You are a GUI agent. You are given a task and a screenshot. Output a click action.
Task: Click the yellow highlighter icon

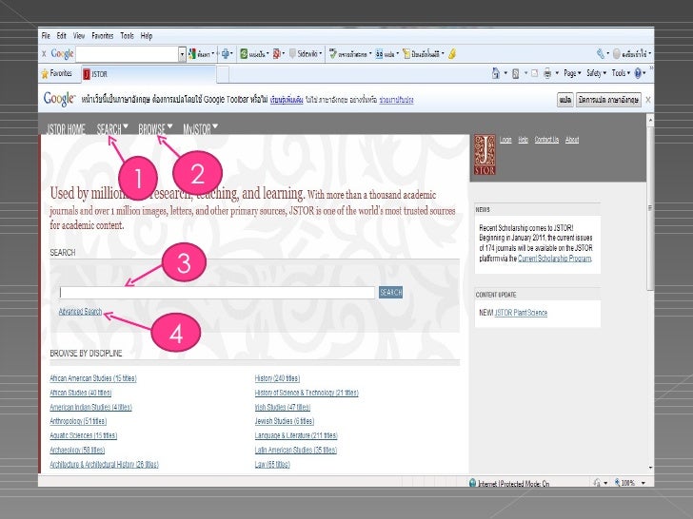451,54
